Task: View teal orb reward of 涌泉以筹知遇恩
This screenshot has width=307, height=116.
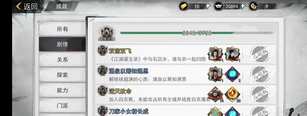Action: coord(232,74)
